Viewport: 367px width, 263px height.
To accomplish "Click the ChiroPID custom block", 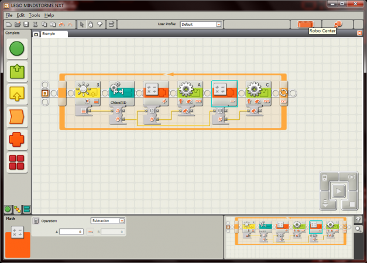I will pos(122,91).
